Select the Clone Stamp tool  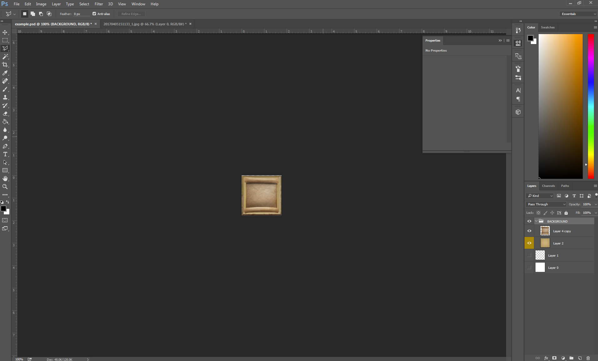(5, 98)
